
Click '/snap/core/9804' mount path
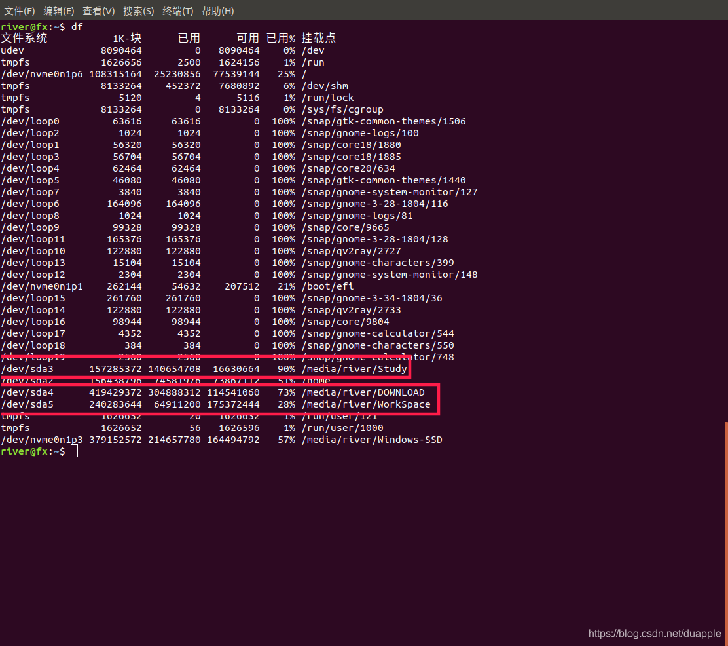[346, 322]
